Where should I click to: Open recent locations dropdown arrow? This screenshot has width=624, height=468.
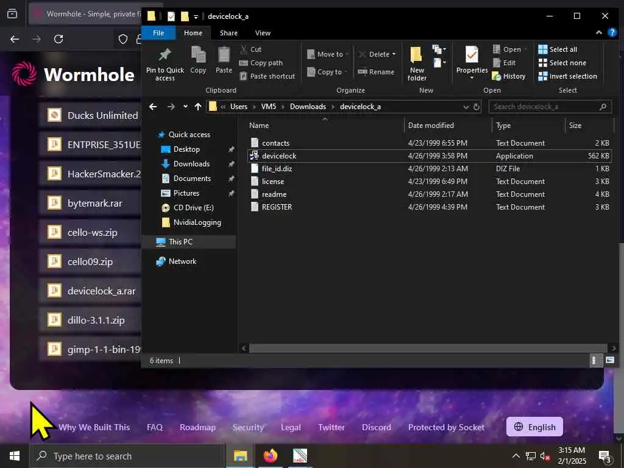coord(185,107)
